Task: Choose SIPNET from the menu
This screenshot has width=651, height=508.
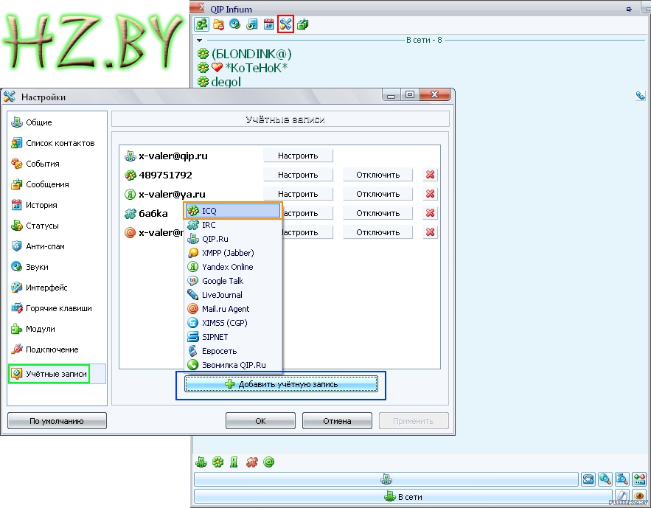Action: pos(233,337)
